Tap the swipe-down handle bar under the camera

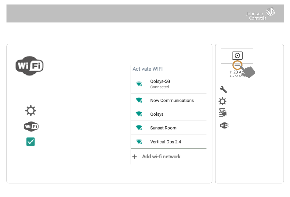point(237,65)
